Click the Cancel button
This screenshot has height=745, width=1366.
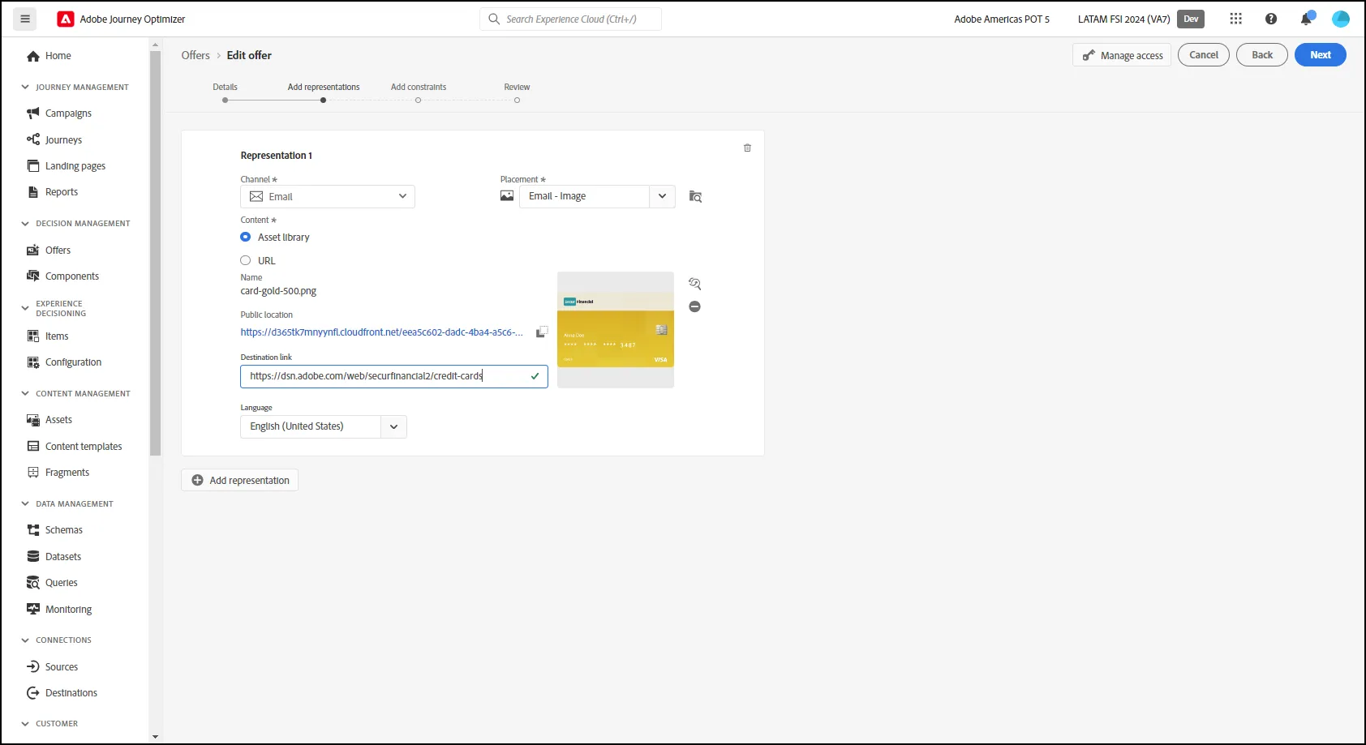(x=1204, y=55)
